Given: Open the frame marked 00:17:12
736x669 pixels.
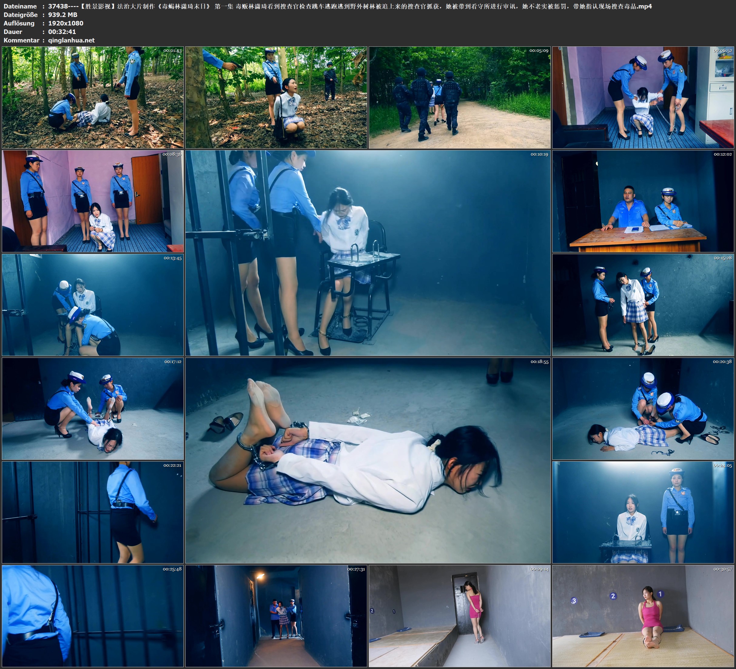Looking at the screenshot, I should coord(93,408).
